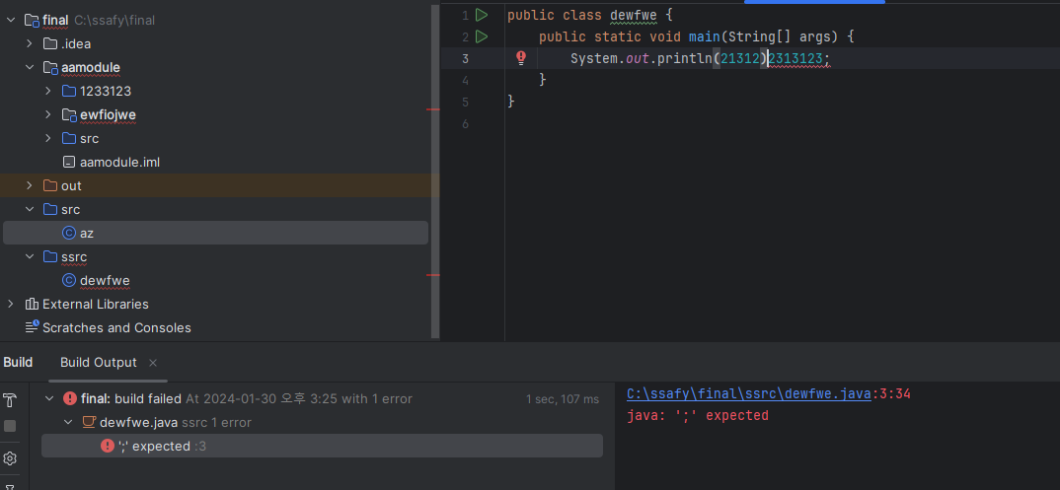Click the underlined 2313123 in code

[x=795, y=59]
